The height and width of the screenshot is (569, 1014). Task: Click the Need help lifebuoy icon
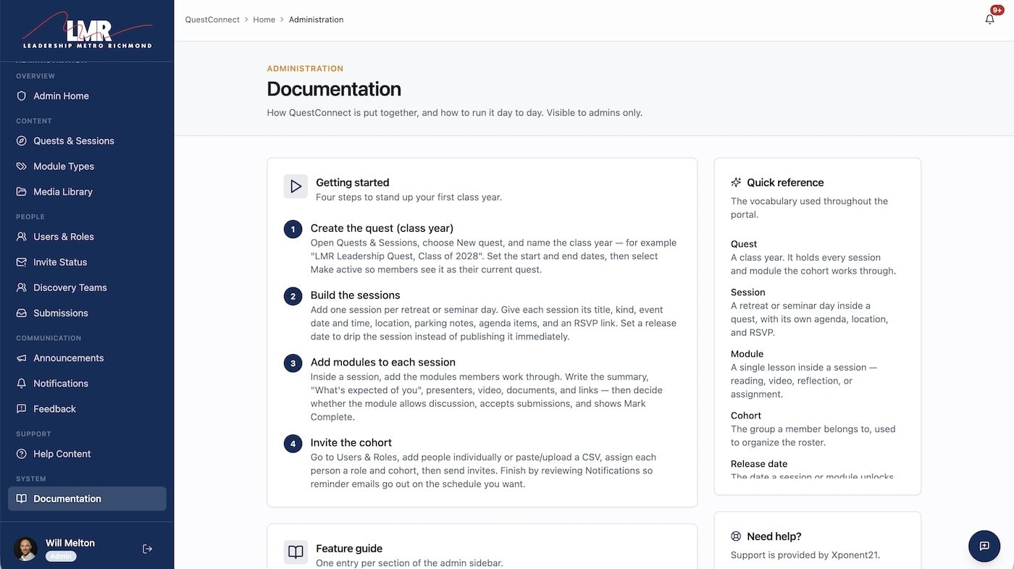point(736,536)
